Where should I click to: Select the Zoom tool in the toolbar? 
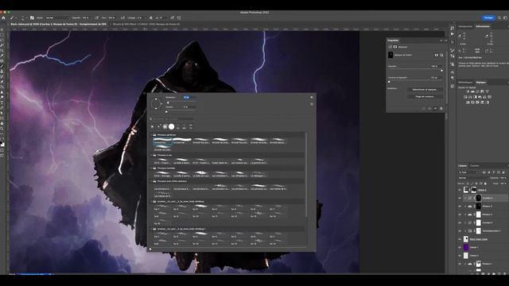2,129
